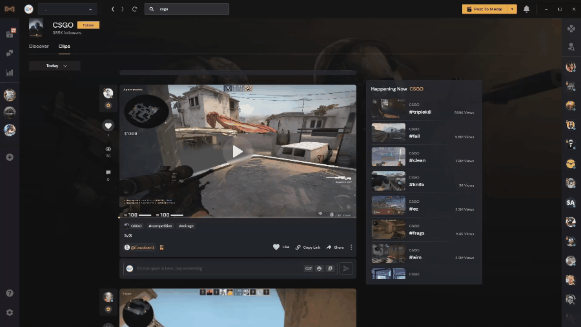The width and height of the screenshot is (581, 327).
Task: Open the stats bar chart sidebar icon
Action: coord(10,72)
